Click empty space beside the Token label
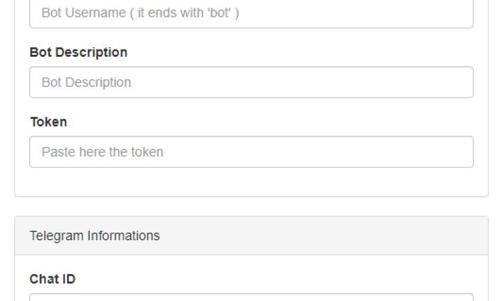The image size is (503, 301). point(268,122)
